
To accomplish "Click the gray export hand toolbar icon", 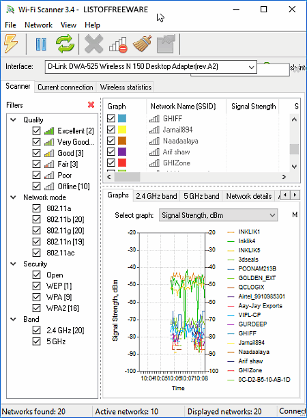I will point(166,44).
